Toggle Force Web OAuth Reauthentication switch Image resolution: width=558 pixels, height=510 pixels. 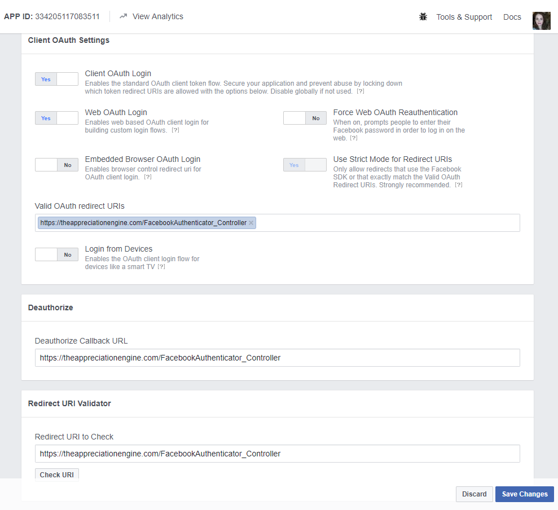pos(305,118)
